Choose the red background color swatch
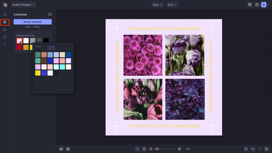Image resolution: width=272 pixels, height=153 pixels. 19,47
